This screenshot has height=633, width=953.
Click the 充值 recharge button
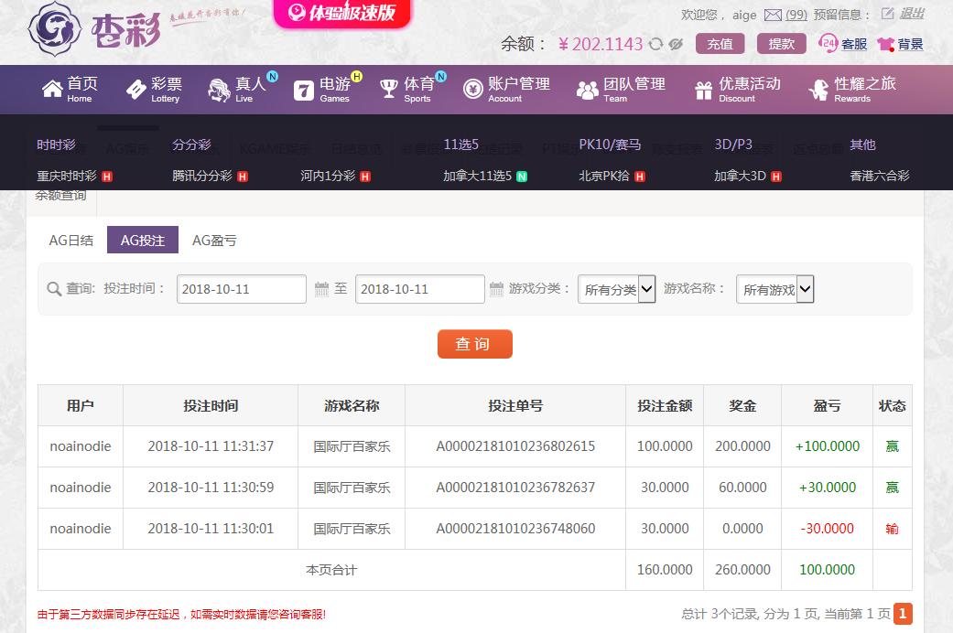click(720, 44)
